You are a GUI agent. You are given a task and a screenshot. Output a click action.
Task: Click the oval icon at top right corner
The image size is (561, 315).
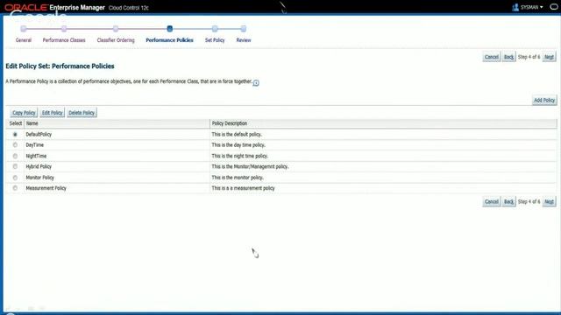554,7
